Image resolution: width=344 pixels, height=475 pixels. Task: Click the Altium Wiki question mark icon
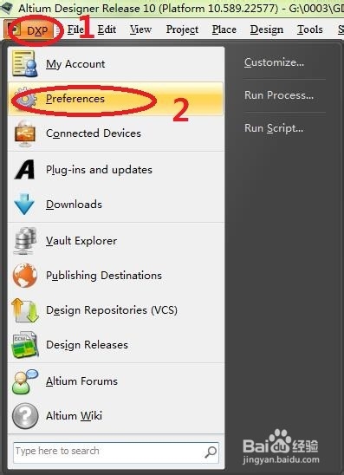click(25, 416)
